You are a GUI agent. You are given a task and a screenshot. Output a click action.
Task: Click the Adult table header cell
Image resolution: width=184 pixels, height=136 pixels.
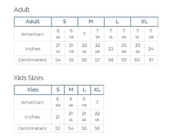(33, 22)
